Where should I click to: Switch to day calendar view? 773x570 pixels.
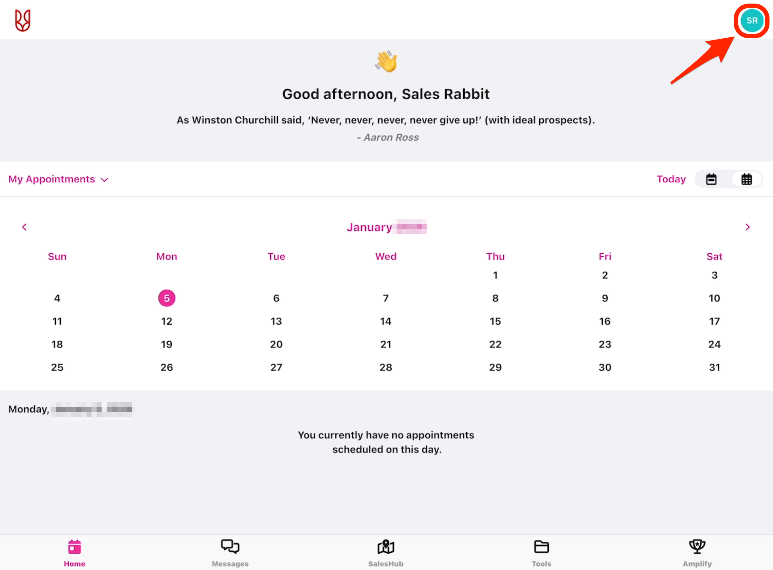point(711,179)
